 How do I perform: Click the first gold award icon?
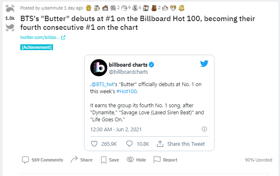[x=89, y=8]
